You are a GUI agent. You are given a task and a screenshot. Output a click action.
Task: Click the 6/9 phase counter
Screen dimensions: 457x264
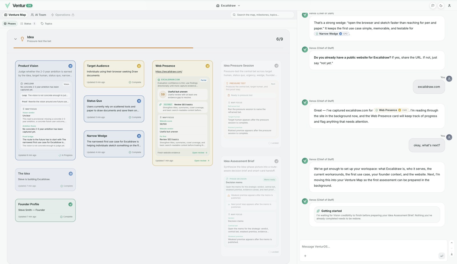[280, 39]
